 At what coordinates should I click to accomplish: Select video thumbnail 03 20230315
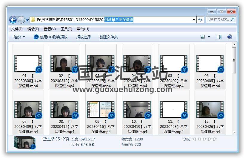pyautogui.click(x=101, y=63)
